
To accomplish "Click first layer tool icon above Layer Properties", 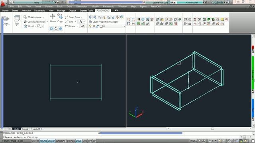I will click(x=90, y=17).
